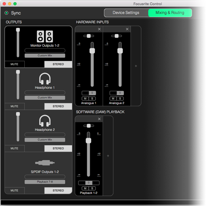Mute the Headphone 1 output
Screen dimensions: 206x206
click(15, 106)
